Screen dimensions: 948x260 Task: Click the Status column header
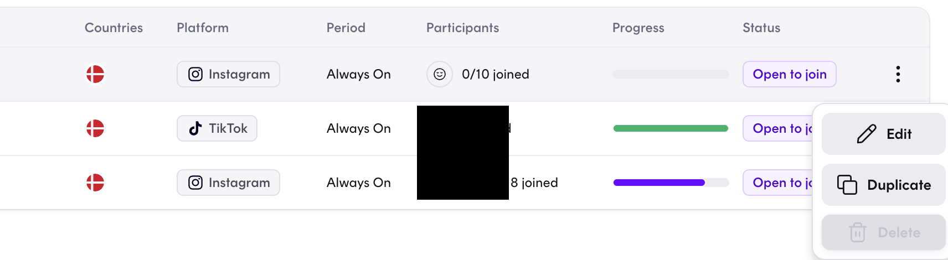(761, 28)
